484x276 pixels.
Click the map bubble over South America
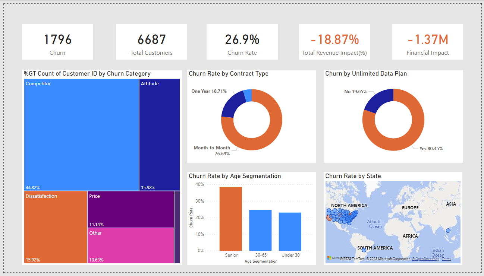(364, 251)
